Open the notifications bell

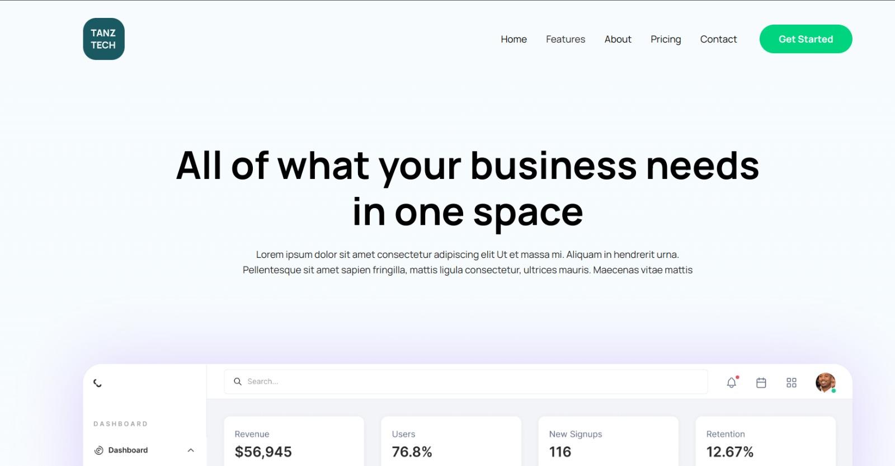(x=732, y=383)
